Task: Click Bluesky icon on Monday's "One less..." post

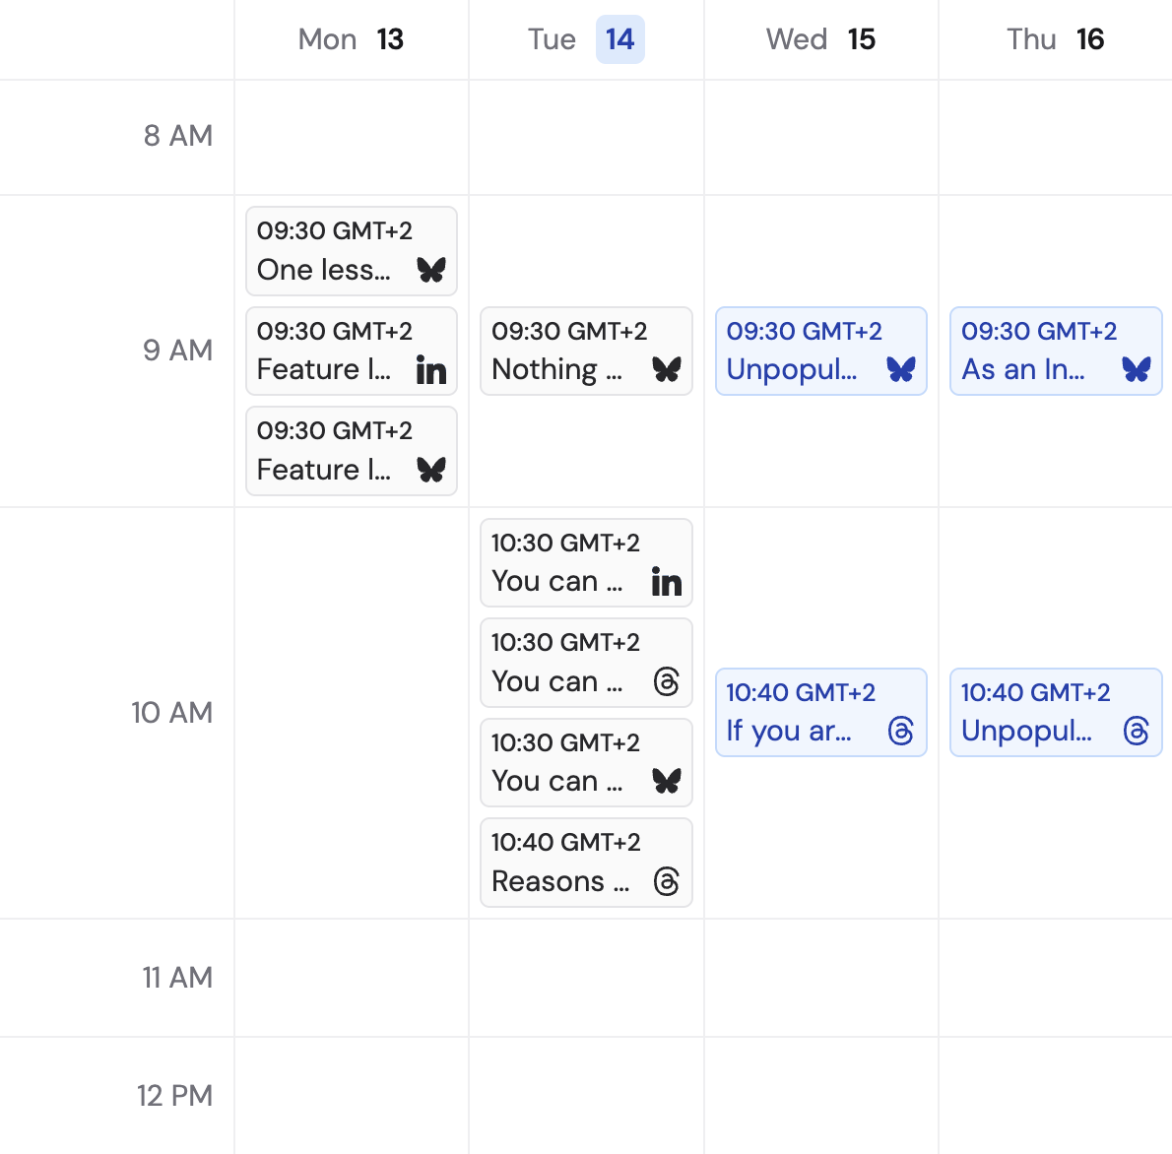Action: pos(431,270)
